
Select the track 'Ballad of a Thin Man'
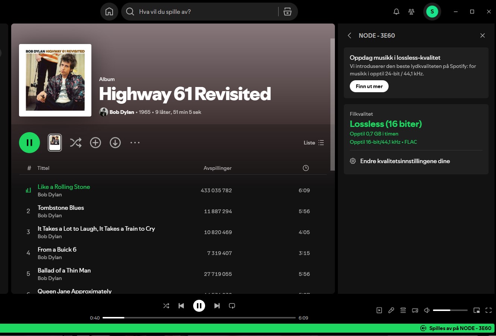point(64,270)
